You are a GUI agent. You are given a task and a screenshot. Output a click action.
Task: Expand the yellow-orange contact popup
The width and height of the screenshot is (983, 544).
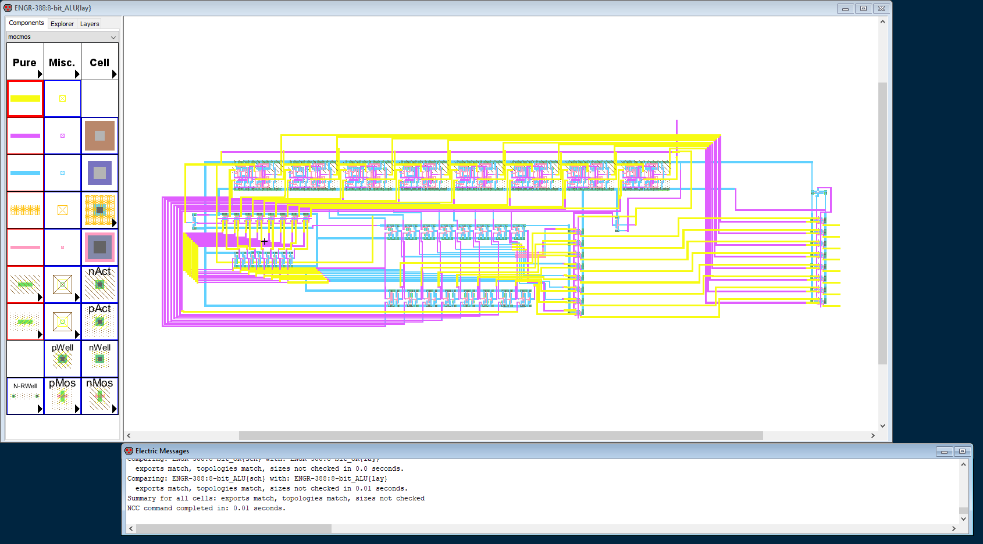[x=114, y=223]
